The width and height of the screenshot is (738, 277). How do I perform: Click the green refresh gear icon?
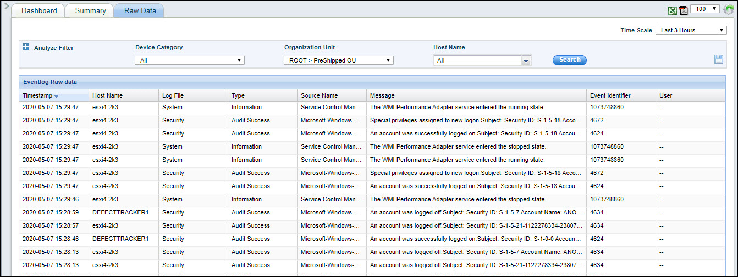[x=729, y=9]
